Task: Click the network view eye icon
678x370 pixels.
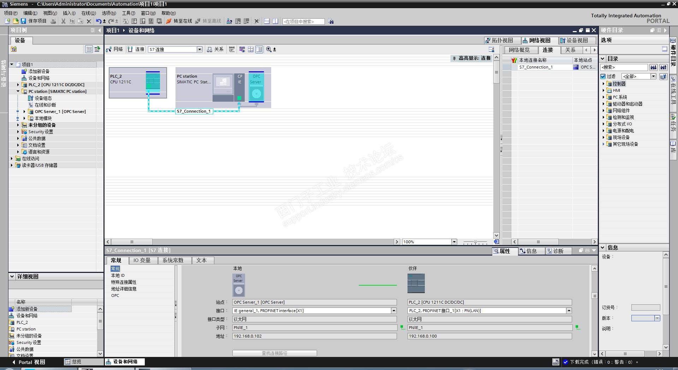Action: coord(242,49)
